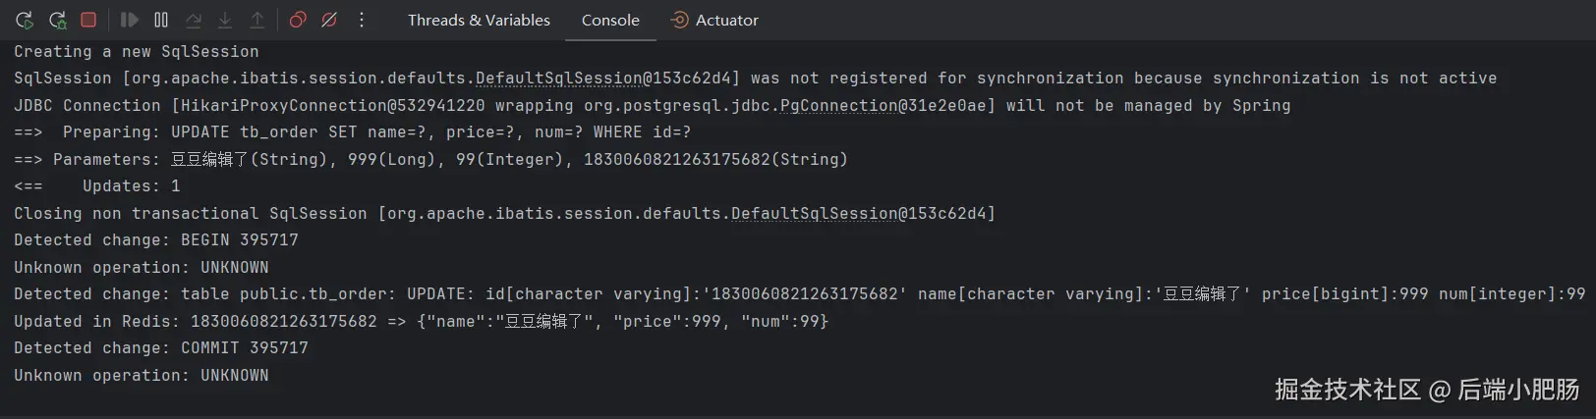This screenshot has height=419, width=1596.
Task: Step over the current line
Action: click(x=194, y=20)
